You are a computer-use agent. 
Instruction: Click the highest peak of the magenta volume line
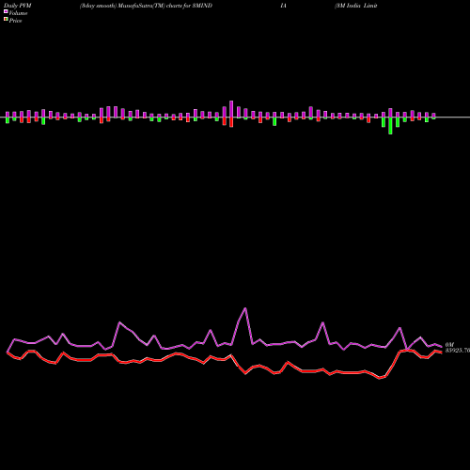coord(245,308)
